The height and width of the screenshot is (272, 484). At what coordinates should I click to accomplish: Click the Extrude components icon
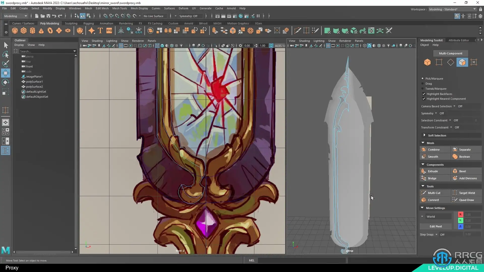pyautogui.click(x=424, y=171)
